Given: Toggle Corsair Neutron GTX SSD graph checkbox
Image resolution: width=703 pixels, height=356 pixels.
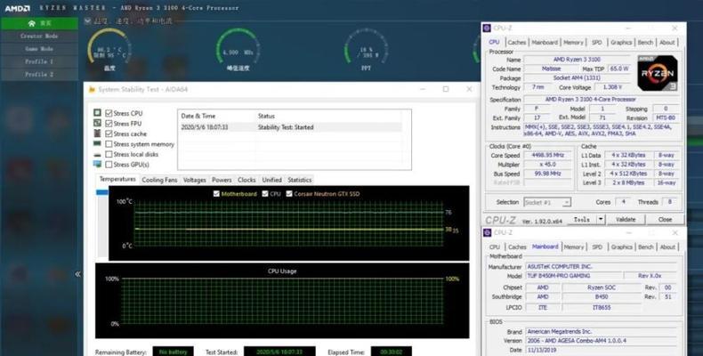Looking at the screenshot, I should (x=289, y=194).
